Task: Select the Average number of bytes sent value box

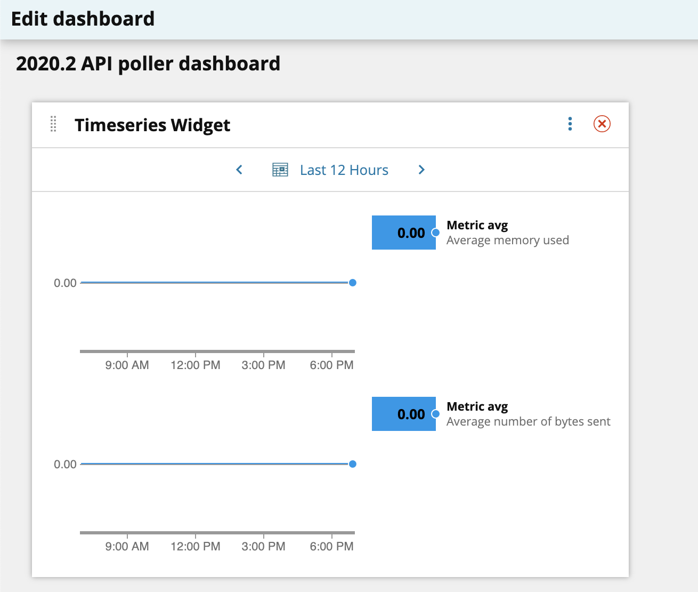Action: point(404,414)
